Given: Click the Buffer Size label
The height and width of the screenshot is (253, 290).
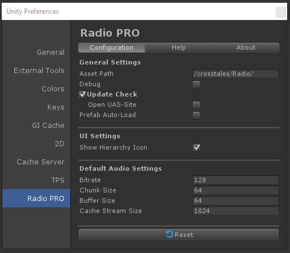Looking at the screenshot, I should coord(97,200).
